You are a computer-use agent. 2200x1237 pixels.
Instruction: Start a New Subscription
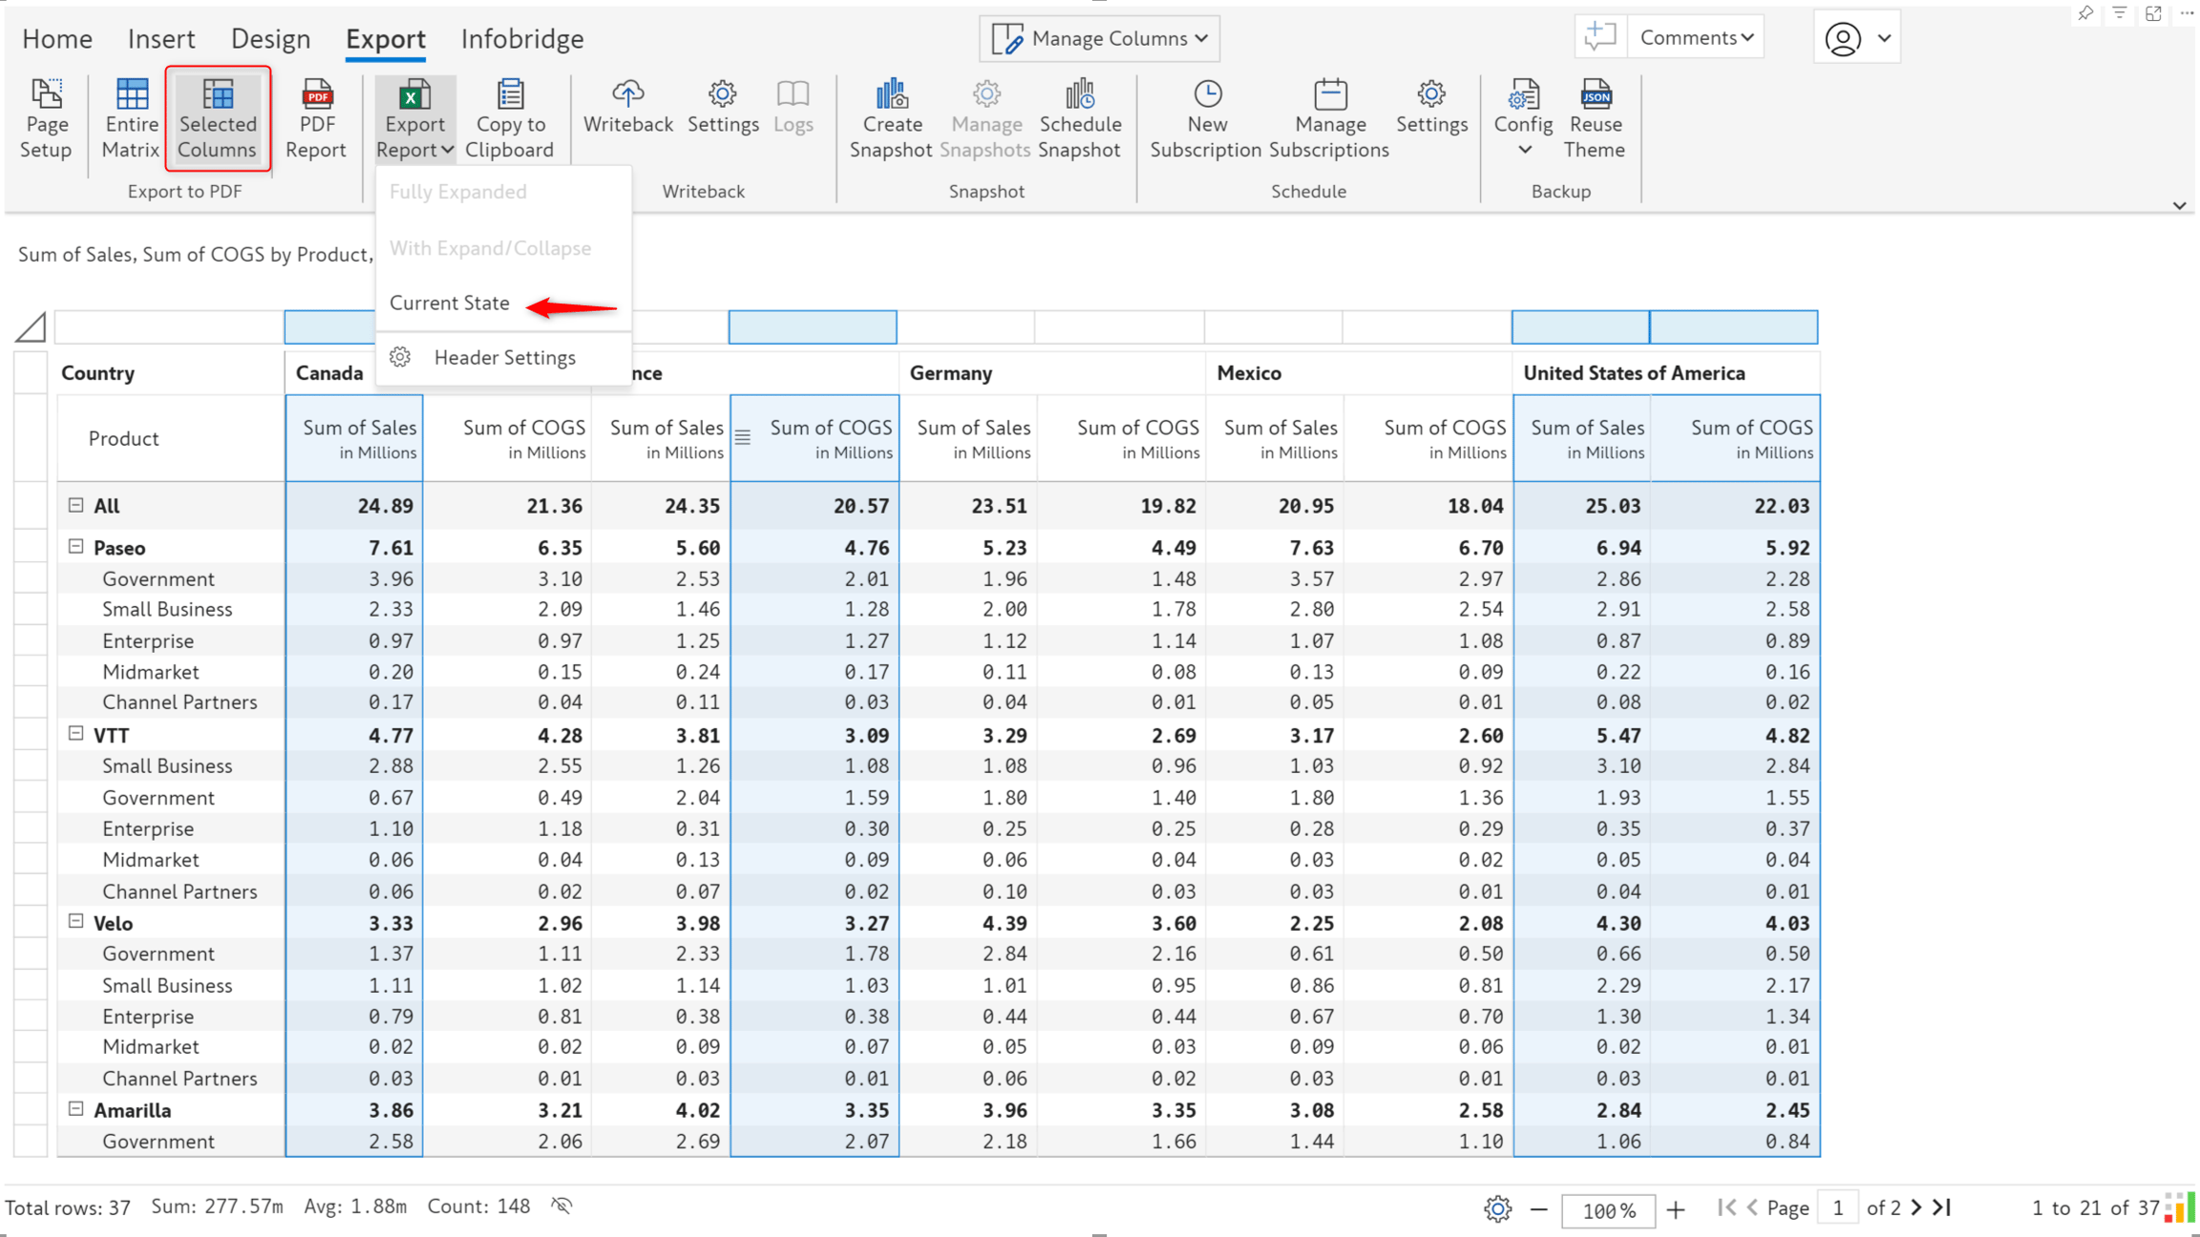tap(1206, 119)
